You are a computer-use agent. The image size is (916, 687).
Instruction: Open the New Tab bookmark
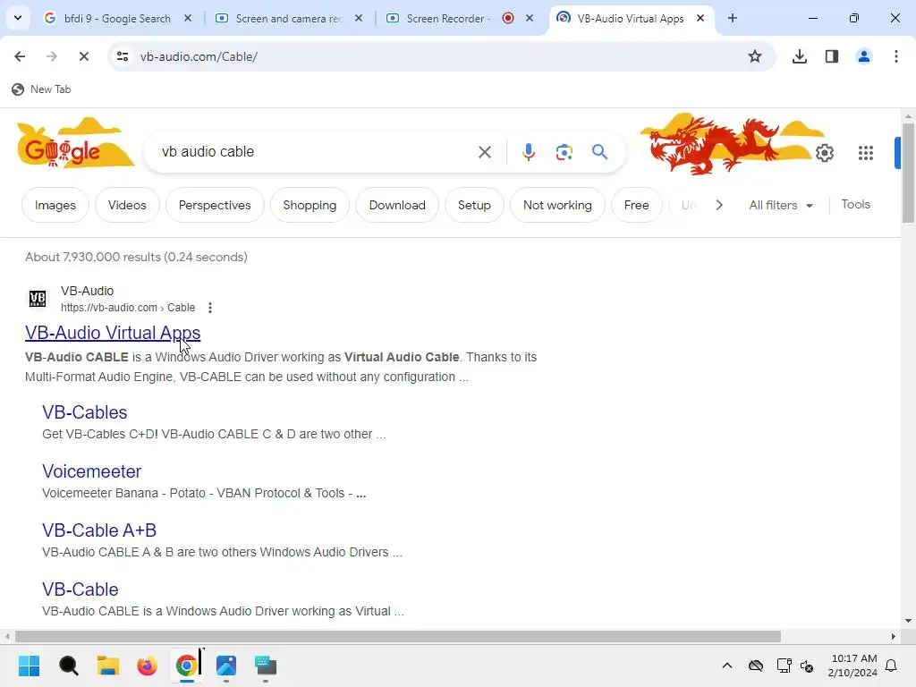coord(41,89)
